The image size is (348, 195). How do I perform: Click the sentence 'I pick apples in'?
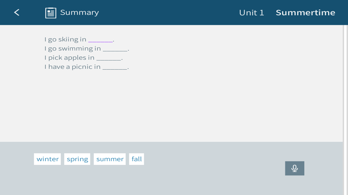click(x=69, y=57)
